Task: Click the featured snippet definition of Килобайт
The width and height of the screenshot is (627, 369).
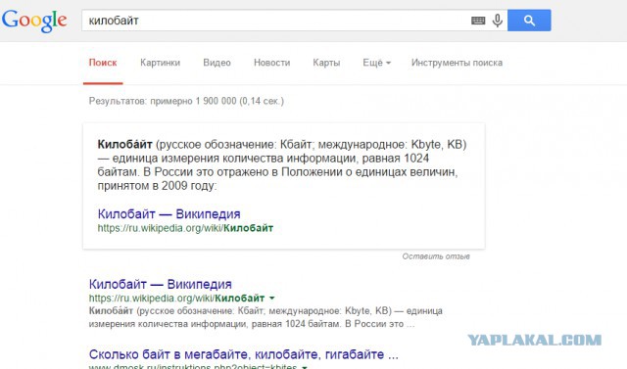Action: pyautogui.click(x=282, y=165)
